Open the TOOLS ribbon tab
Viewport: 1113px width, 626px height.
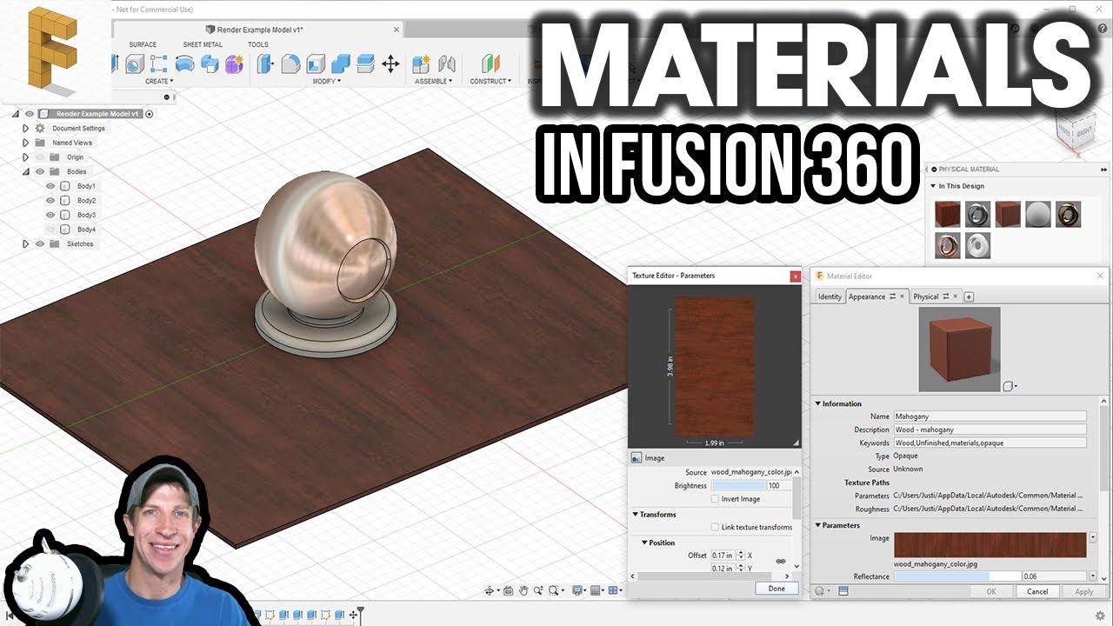258,44
